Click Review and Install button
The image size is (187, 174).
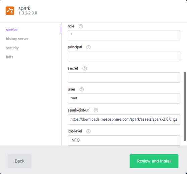(154, 161)
